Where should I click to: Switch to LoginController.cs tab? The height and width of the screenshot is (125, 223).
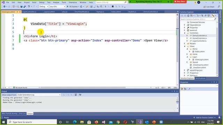click(x=29, y=12)
